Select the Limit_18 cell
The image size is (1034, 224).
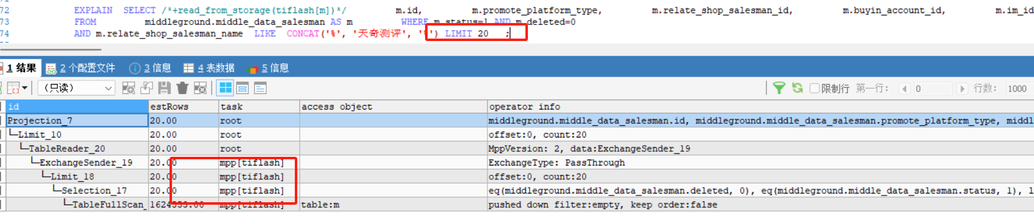(77, 177)
